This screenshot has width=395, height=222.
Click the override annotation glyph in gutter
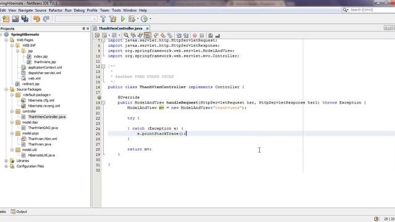click(99, 97)
